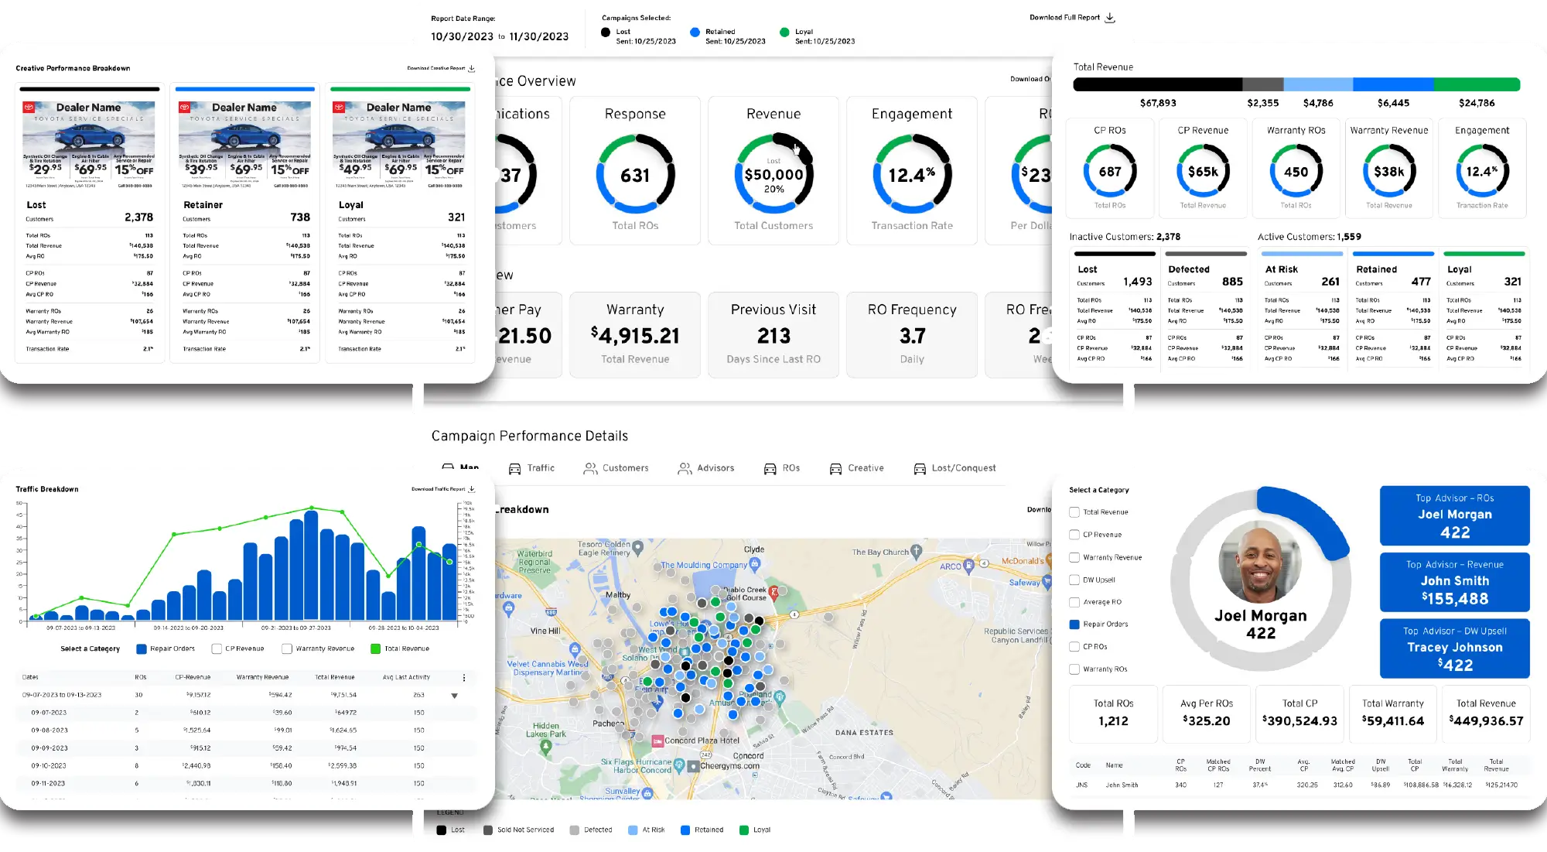Click the Tesoro Golden Eagle Refinery pin
1547x852 pixels.
click(x=638, y=548)
